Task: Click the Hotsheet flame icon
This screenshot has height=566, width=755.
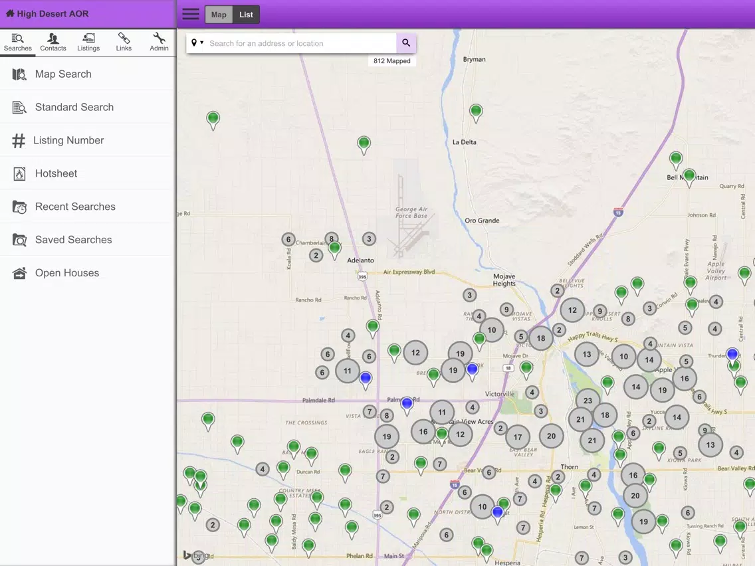Action: click(x=19, y=174)
